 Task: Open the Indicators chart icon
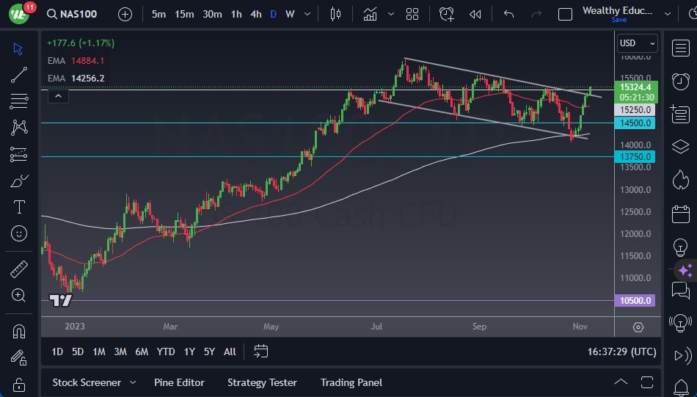point(371,14)
